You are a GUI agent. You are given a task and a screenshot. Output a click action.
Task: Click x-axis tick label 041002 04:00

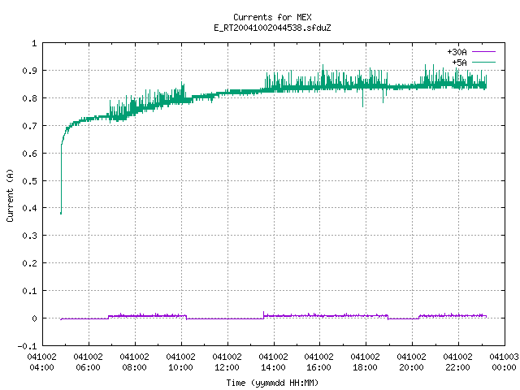click(x=42, y=362)
